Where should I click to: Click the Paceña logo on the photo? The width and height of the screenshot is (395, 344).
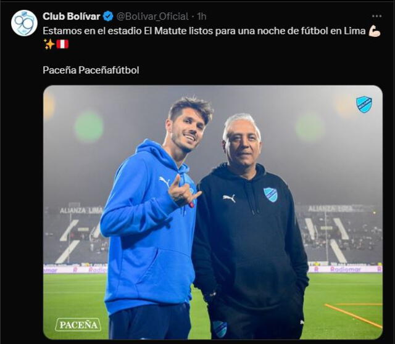(78, 324)
